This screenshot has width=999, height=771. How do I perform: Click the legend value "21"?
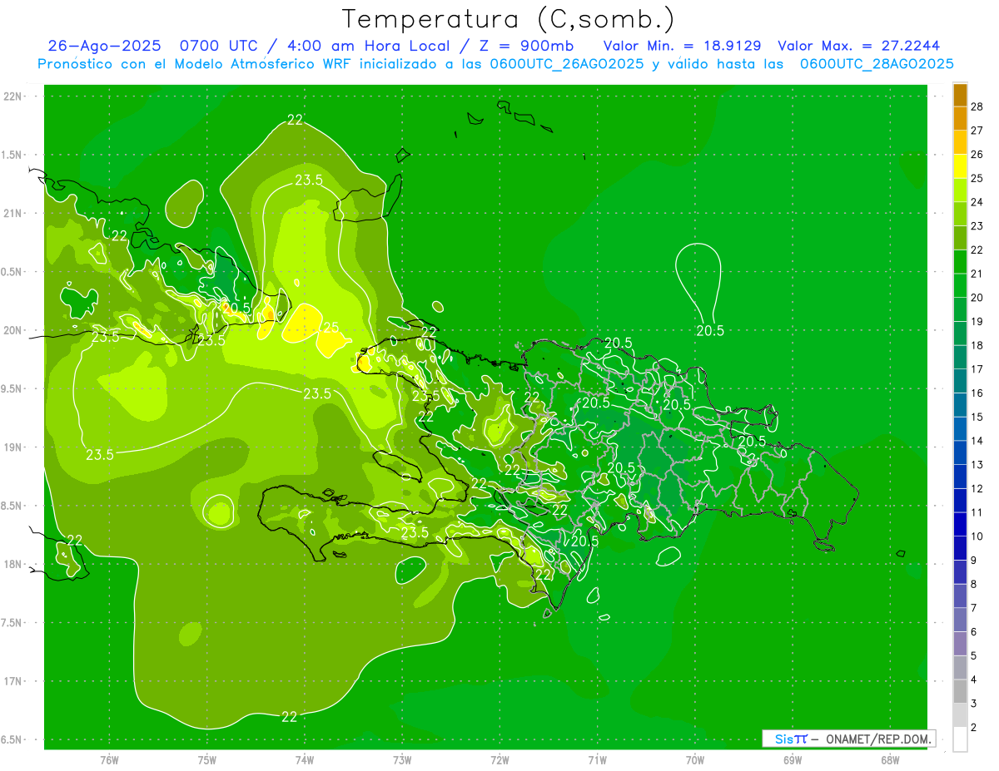coord(977,274)
